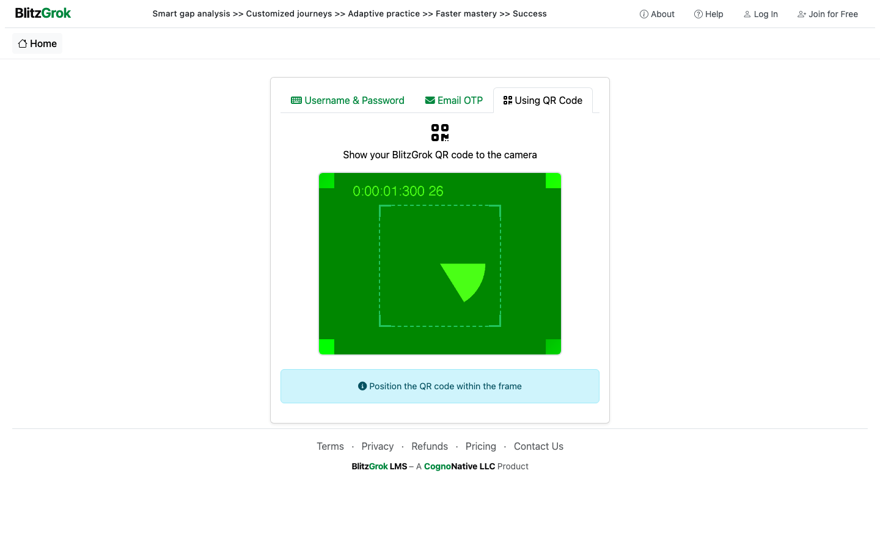This screenshot has height=550, width=880.
Task: Select the Using QR Code tab
Action: click(543, 100)
